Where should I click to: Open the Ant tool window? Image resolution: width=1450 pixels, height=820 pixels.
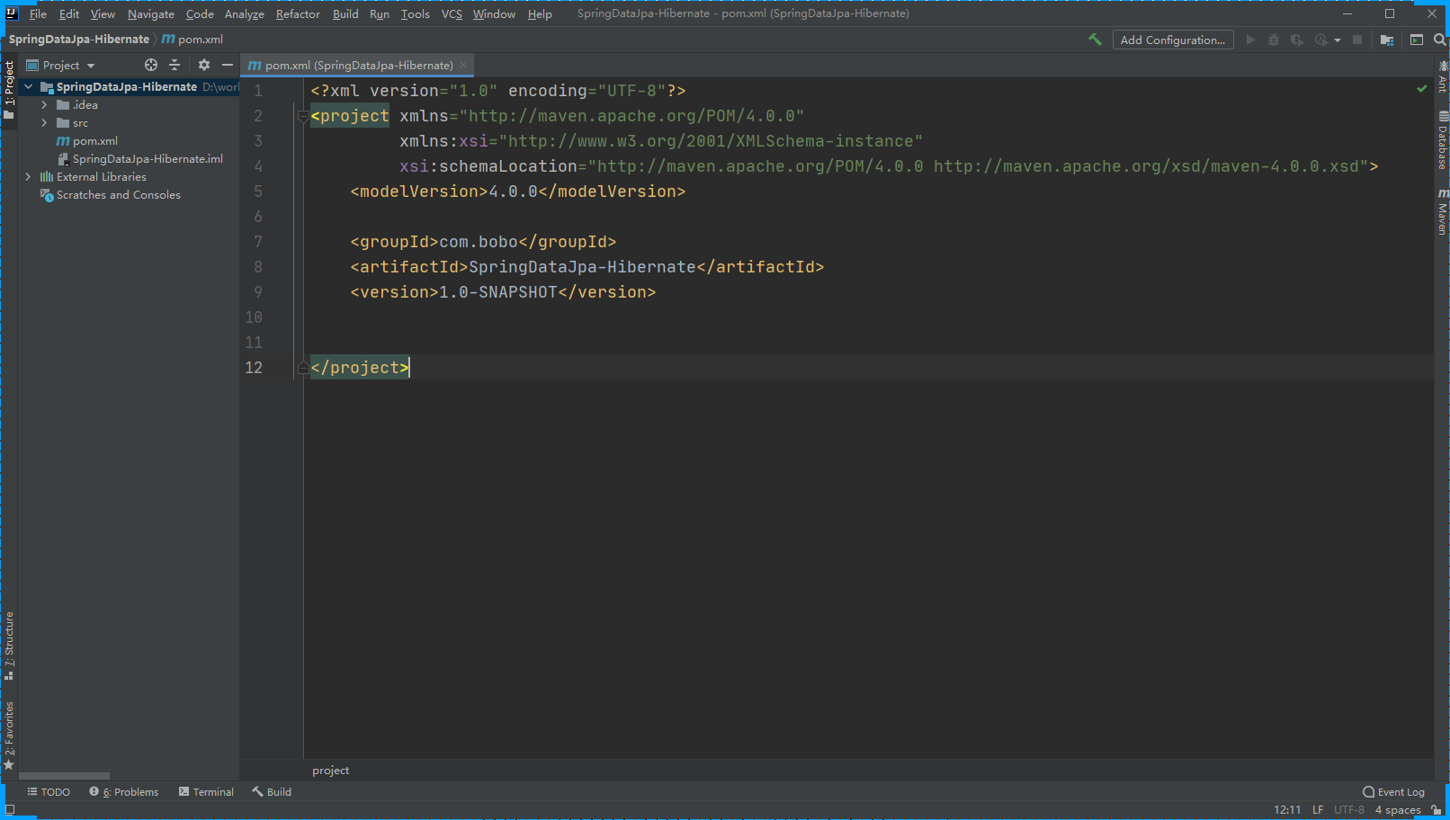pos(1442,76)
